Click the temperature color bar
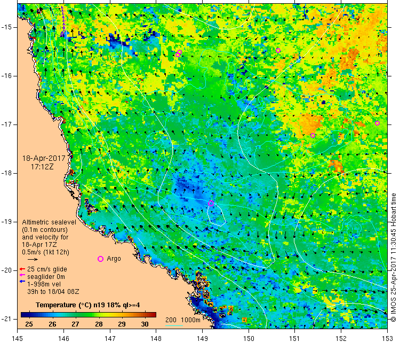 88,315
